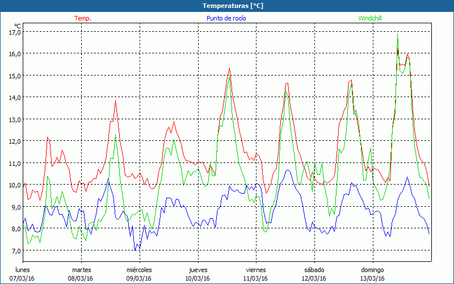Viewport: 454px width, 284px height.
Task: Select the blue "Punto de rocío" legend label
Action: click(x=226, y=18)
